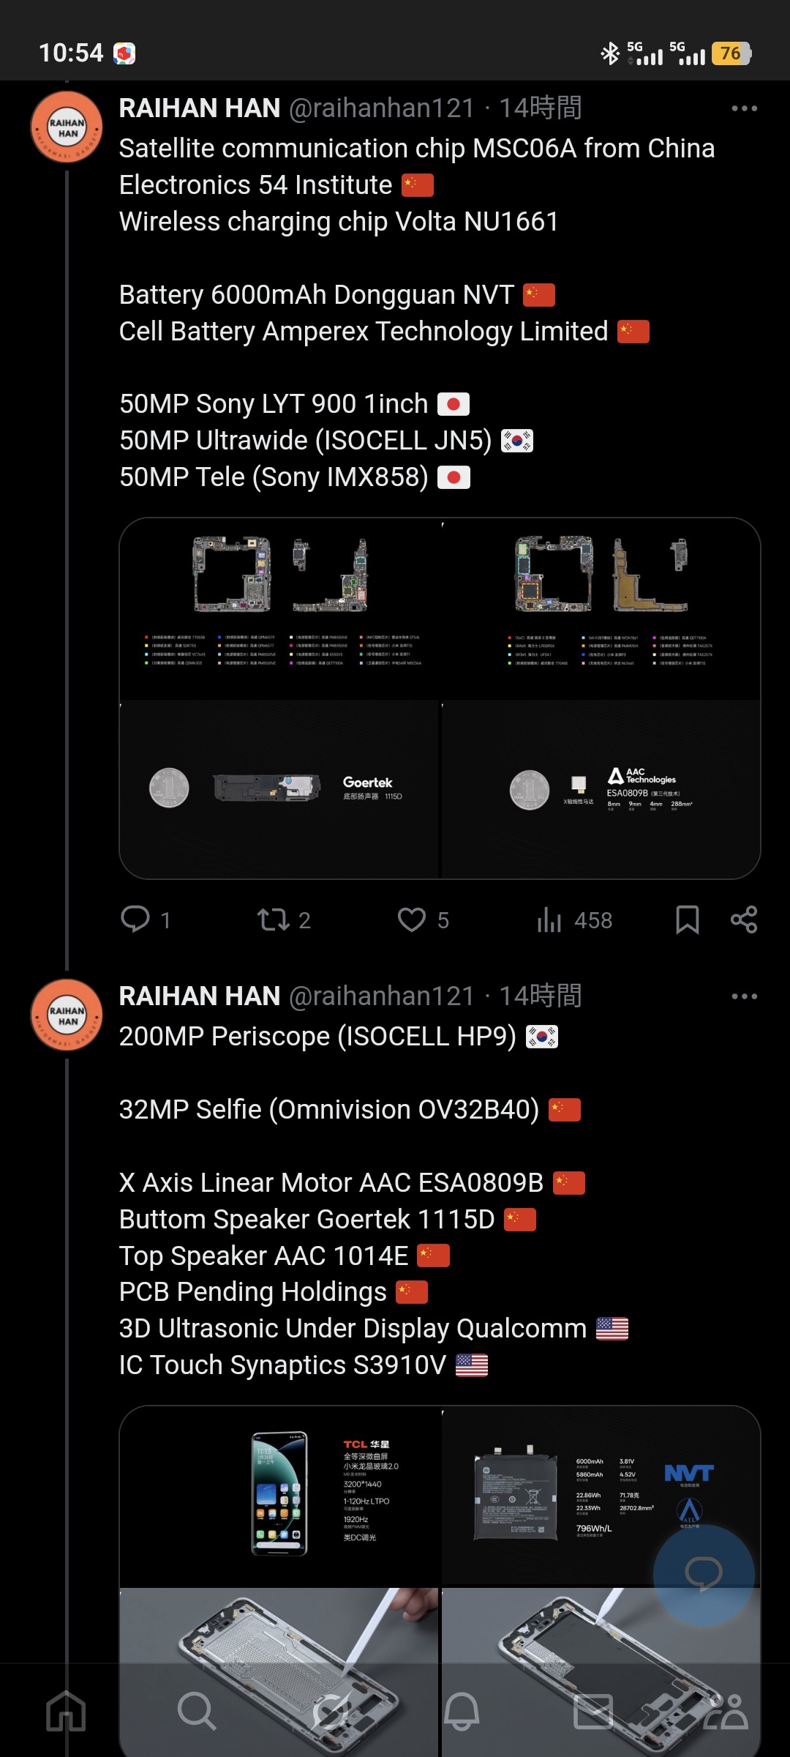Go to Home tab in bottom bar

coord(66,1711)
